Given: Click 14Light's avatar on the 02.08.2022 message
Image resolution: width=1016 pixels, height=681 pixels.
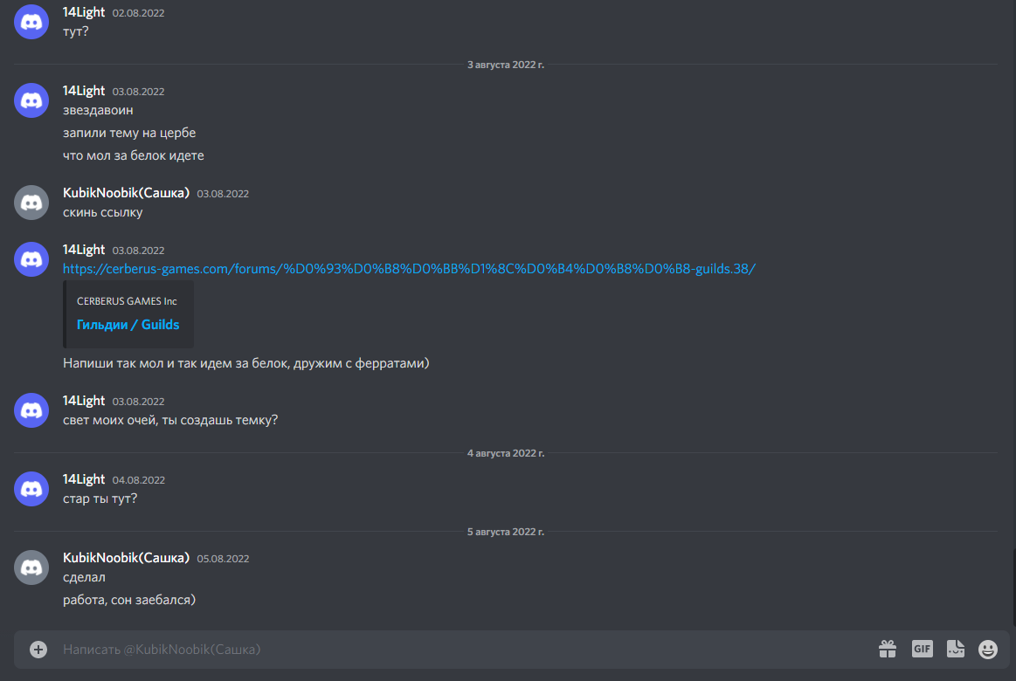Looking at the screenshot, I should click(31, 22).
